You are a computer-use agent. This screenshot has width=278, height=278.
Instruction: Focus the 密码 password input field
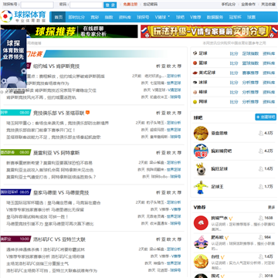tap(86, 5)
